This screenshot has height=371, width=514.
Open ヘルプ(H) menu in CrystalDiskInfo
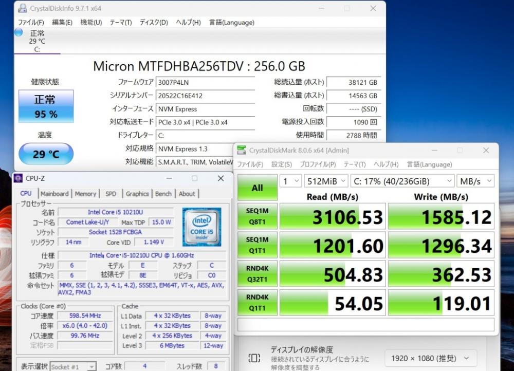188,22
